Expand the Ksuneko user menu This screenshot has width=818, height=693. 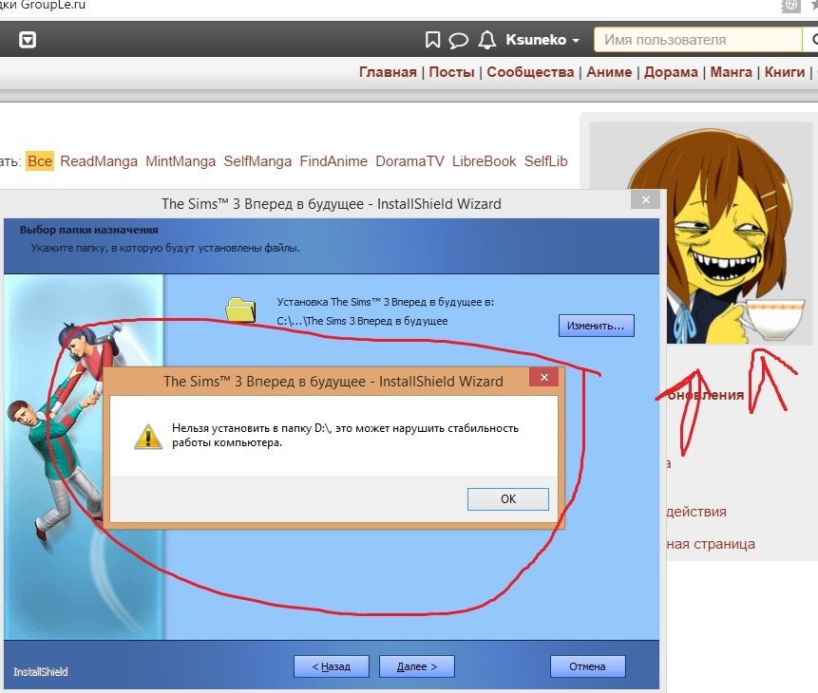pyautogui.click(x=542, y=40)
